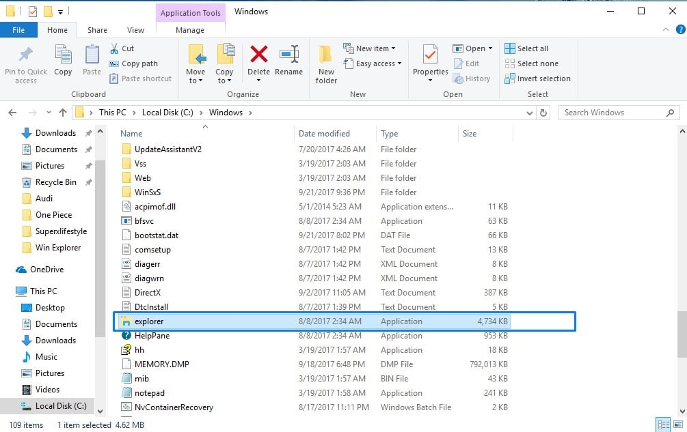The image size is (687, 432).
Task: Click Copy path in the ribbon
Action: [133, 63]
